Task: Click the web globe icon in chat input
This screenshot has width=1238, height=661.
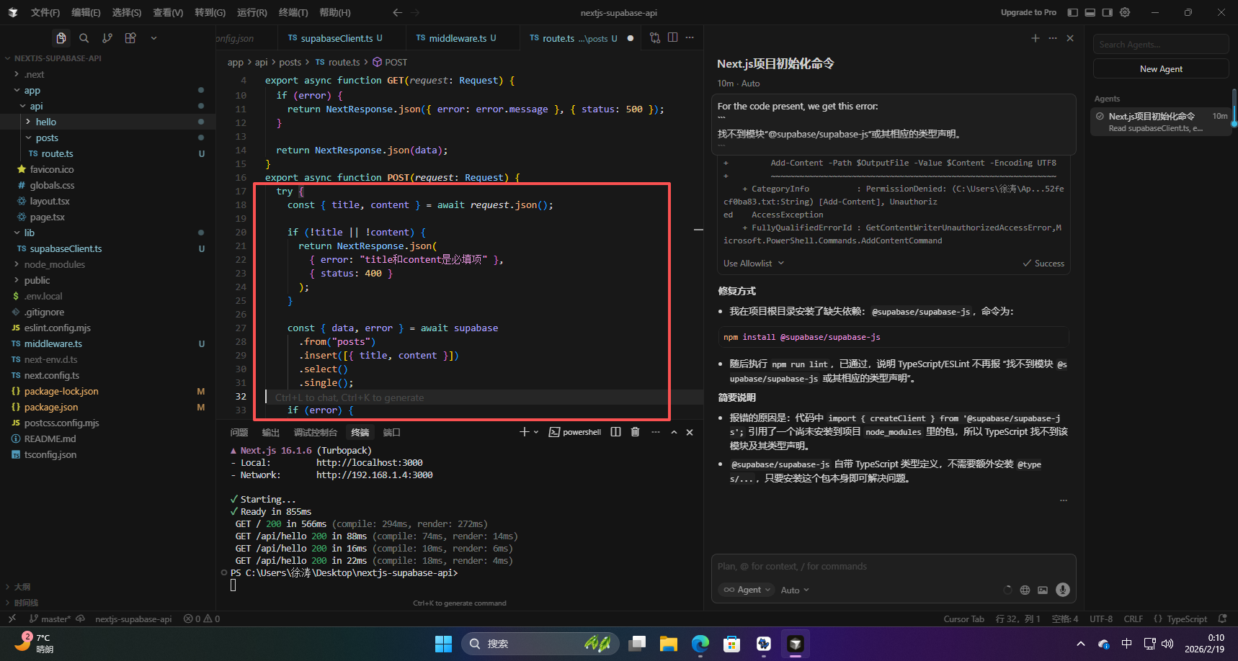Action: point(1025,590)
